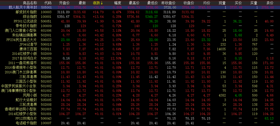Viewport: 280px width, 126px height.
Task: Click the 36.21 bid price
Action: [238, 21]
